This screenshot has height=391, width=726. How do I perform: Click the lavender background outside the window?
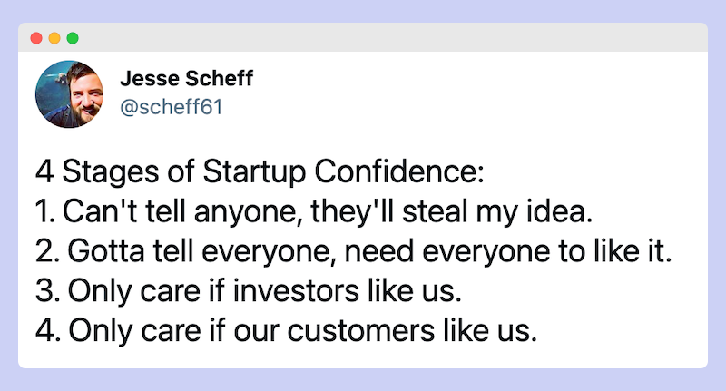coord(363,10)
